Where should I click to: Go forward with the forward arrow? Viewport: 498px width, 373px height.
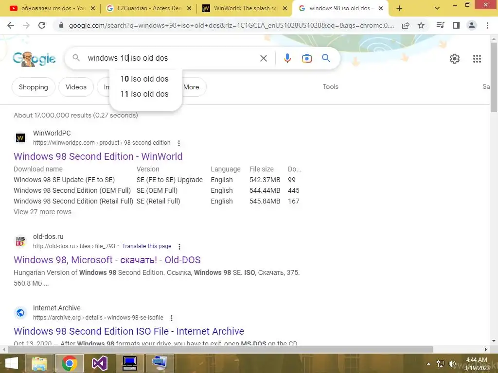(x=26, y=25)
